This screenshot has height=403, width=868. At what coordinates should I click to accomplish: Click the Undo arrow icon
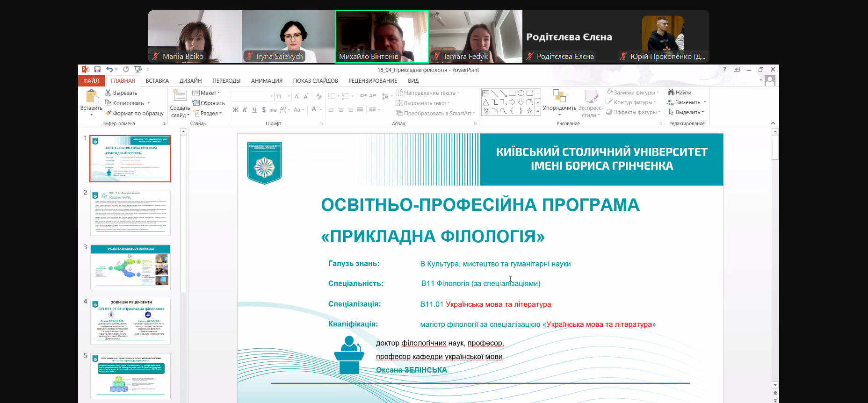point(109,69)
